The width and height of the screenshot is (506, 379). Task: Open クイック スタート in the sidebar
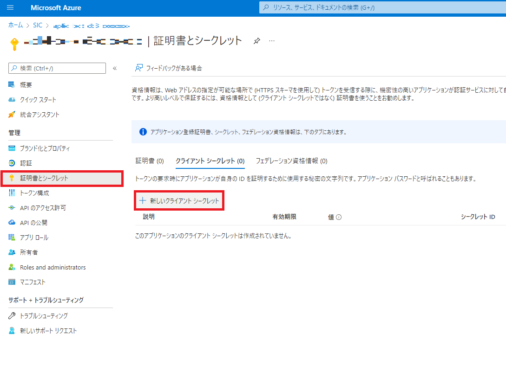click(x=38, y=100)
